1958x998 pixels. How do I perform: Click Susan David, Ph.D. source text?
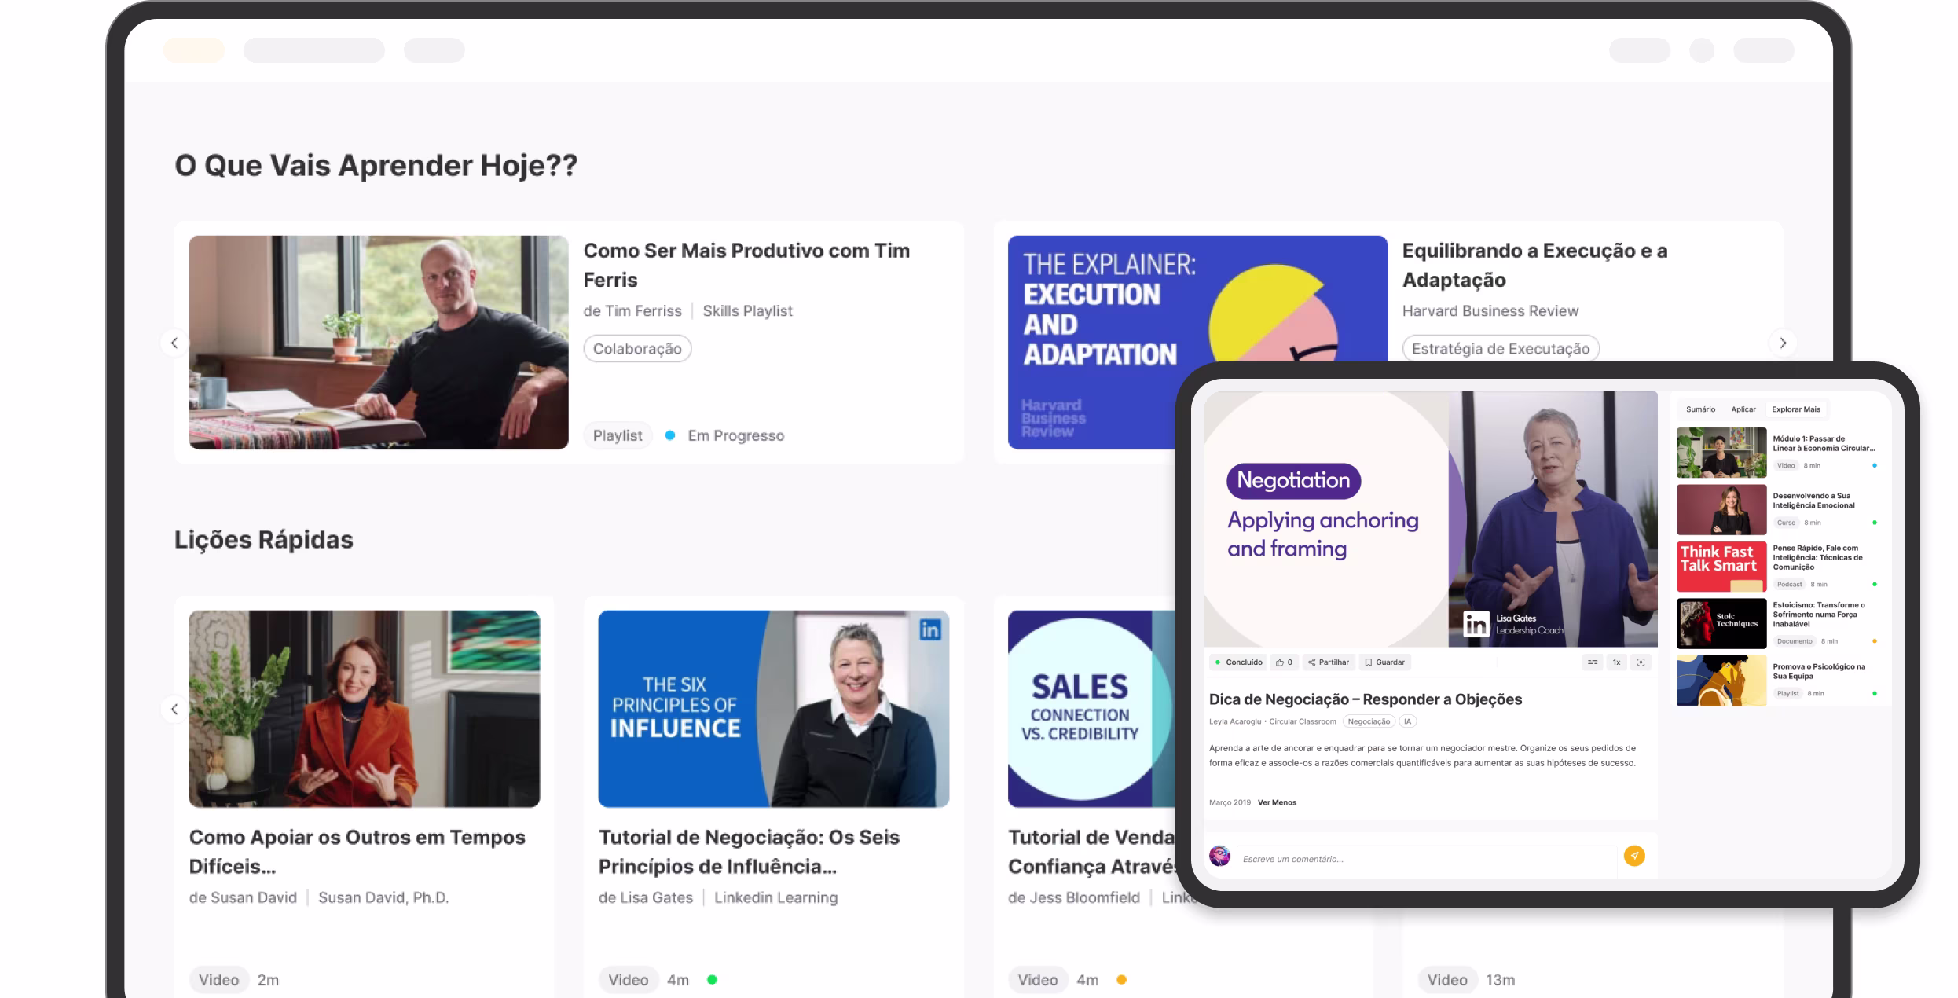(383, 897)
